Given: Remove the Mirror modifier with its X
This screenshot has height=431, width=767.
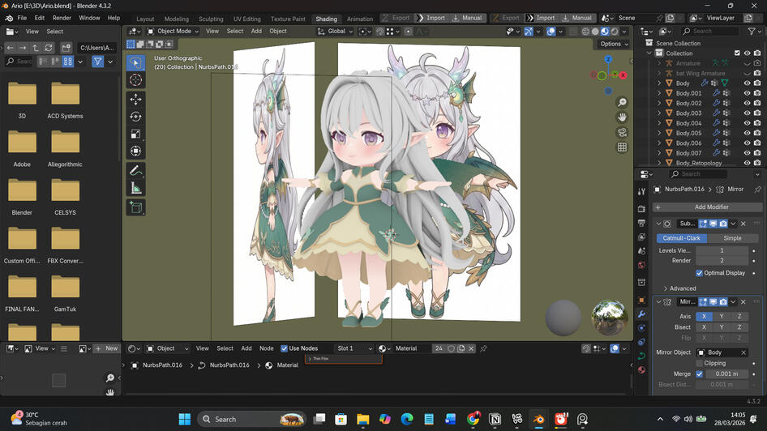Looking at the screenshot, I should [743, 302].
